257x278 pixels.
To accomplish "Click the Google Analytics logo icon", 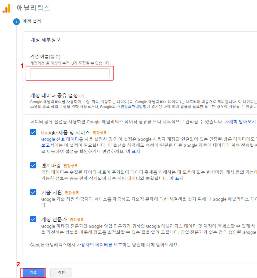I will pyautogui.click(x=6, y=8).
